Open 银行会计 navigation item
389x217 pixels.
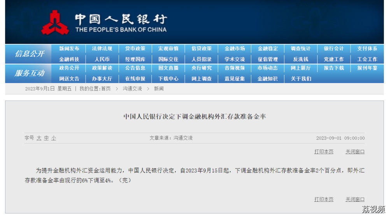point(334,49)
